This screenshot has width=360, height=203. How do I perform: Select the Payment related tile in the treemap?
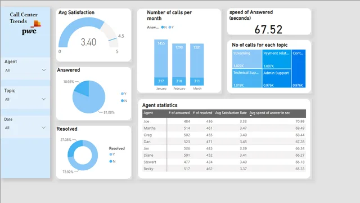click(277, 59)
